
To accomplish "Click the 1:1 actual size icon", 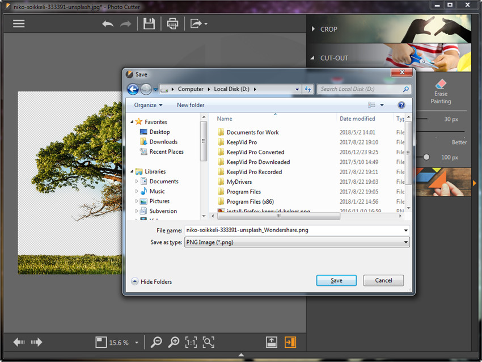I will [191, 342].
